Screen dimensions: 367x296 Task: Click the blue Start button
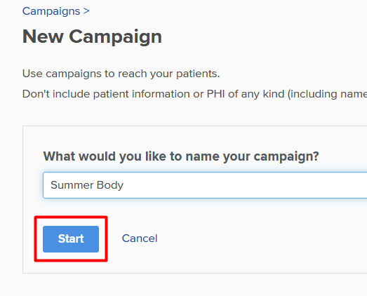pyautogui.click(x=71, y=239)
